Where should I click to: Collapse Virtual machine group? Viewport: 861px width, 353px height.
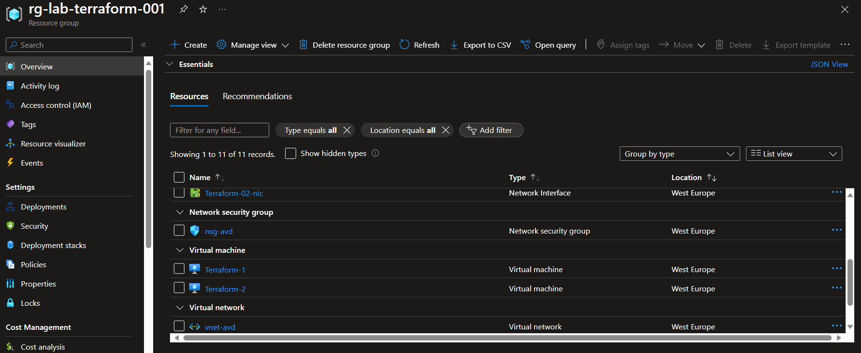point(180,250)
